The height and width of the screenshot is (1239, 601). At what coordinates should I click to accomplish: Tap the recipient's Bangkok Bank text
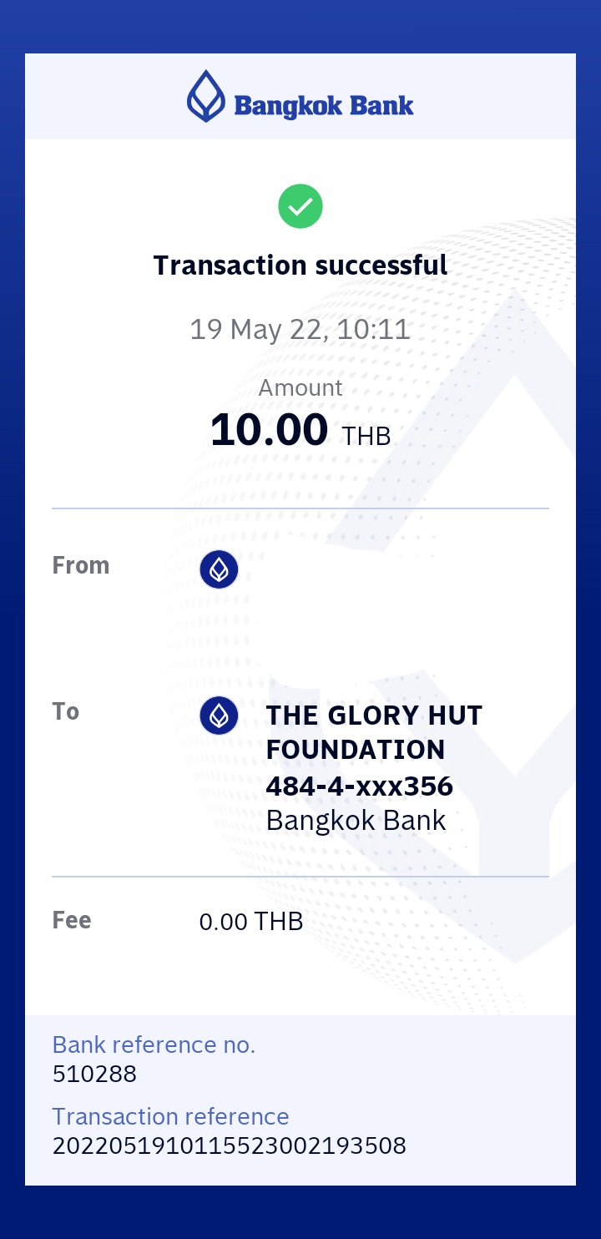point(356,820)
